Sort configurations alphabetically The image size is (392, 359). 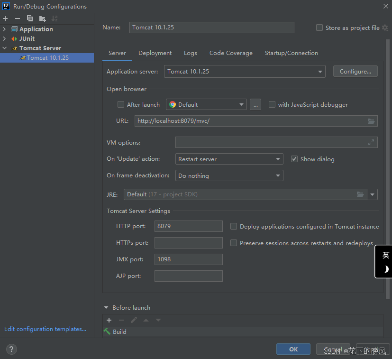coord(55,18)
